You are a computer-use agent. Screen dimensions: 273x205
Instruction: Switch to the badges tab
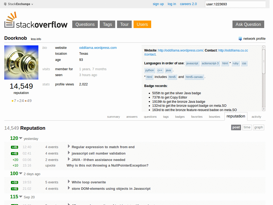180,117
